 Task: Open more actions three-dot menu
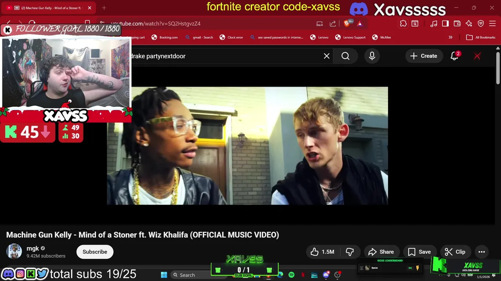481,252
